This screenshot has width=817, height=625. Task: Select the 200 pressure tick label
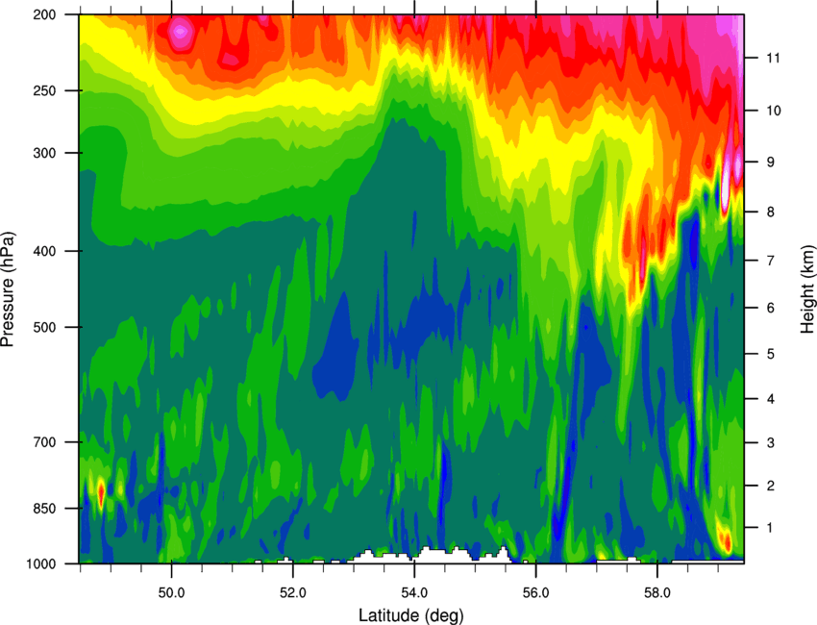pyautogui.click(x=44, y=14)
